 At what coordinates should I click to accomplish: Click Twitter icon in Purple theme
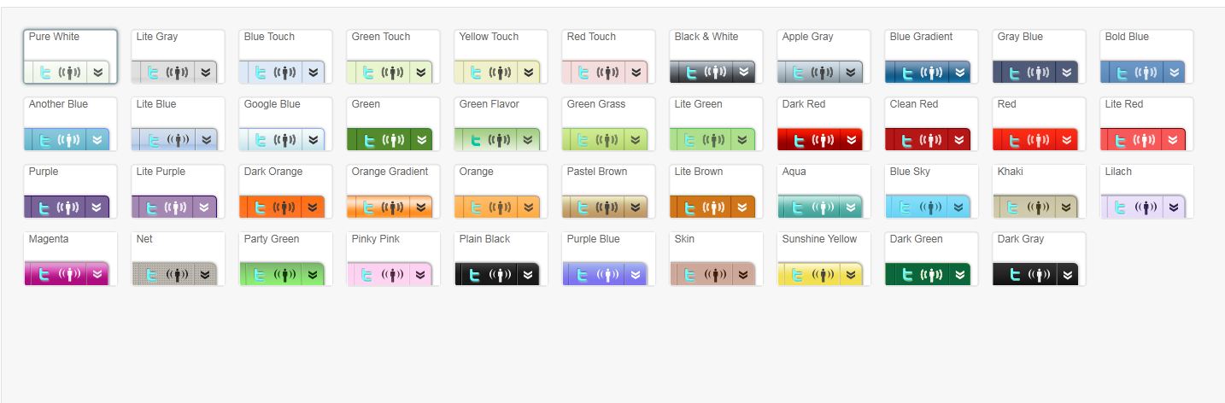[x=44, y=207]
